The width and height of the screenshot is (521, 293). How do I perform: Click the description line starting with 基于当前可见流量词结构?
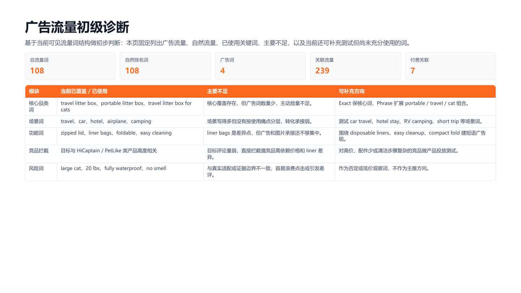218,43
